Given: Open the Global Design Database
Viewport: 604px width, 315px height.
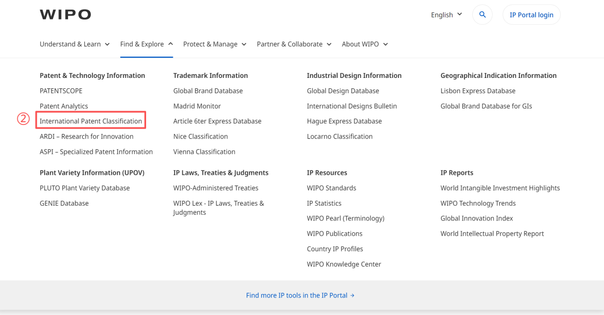Looking at the screenshot, I should coord(343,91).
